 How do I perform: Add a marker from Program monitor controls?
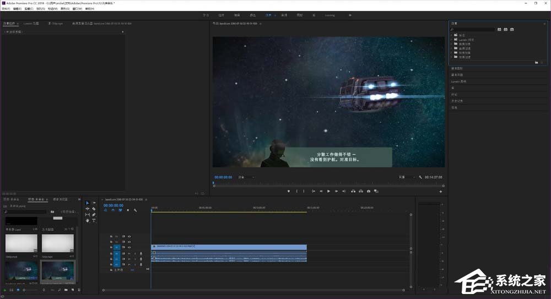coord(289,191)
